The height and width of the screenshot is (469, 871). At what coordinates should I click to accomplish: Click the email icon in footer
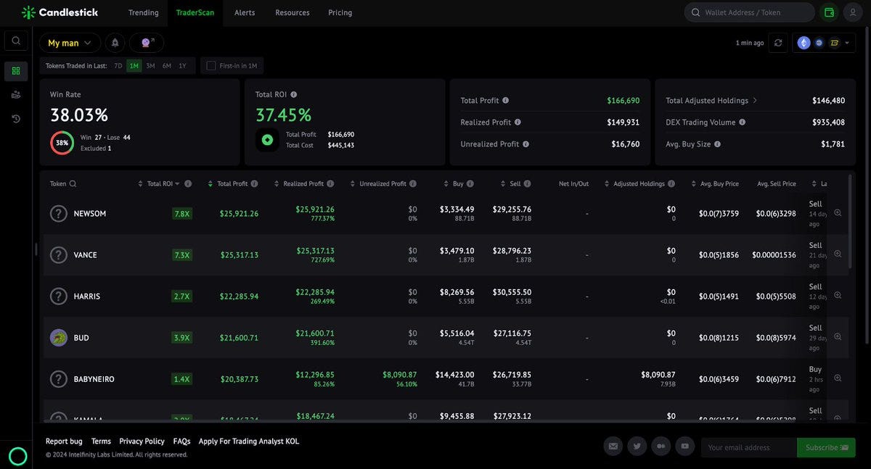(x=613, y=447)
